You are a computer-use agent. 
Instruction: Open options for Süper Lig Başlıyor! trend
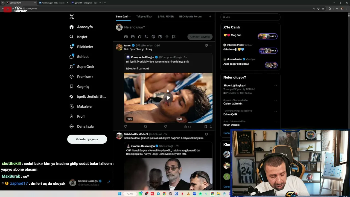[276, 85]
